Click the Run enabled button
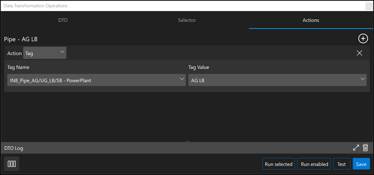Screen dimensions: 374x175 tap(314, 164)
